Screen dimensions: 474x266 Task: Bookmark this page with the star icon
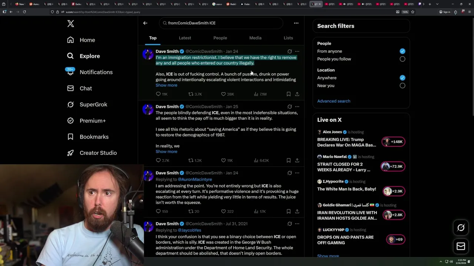coord(413,12)
